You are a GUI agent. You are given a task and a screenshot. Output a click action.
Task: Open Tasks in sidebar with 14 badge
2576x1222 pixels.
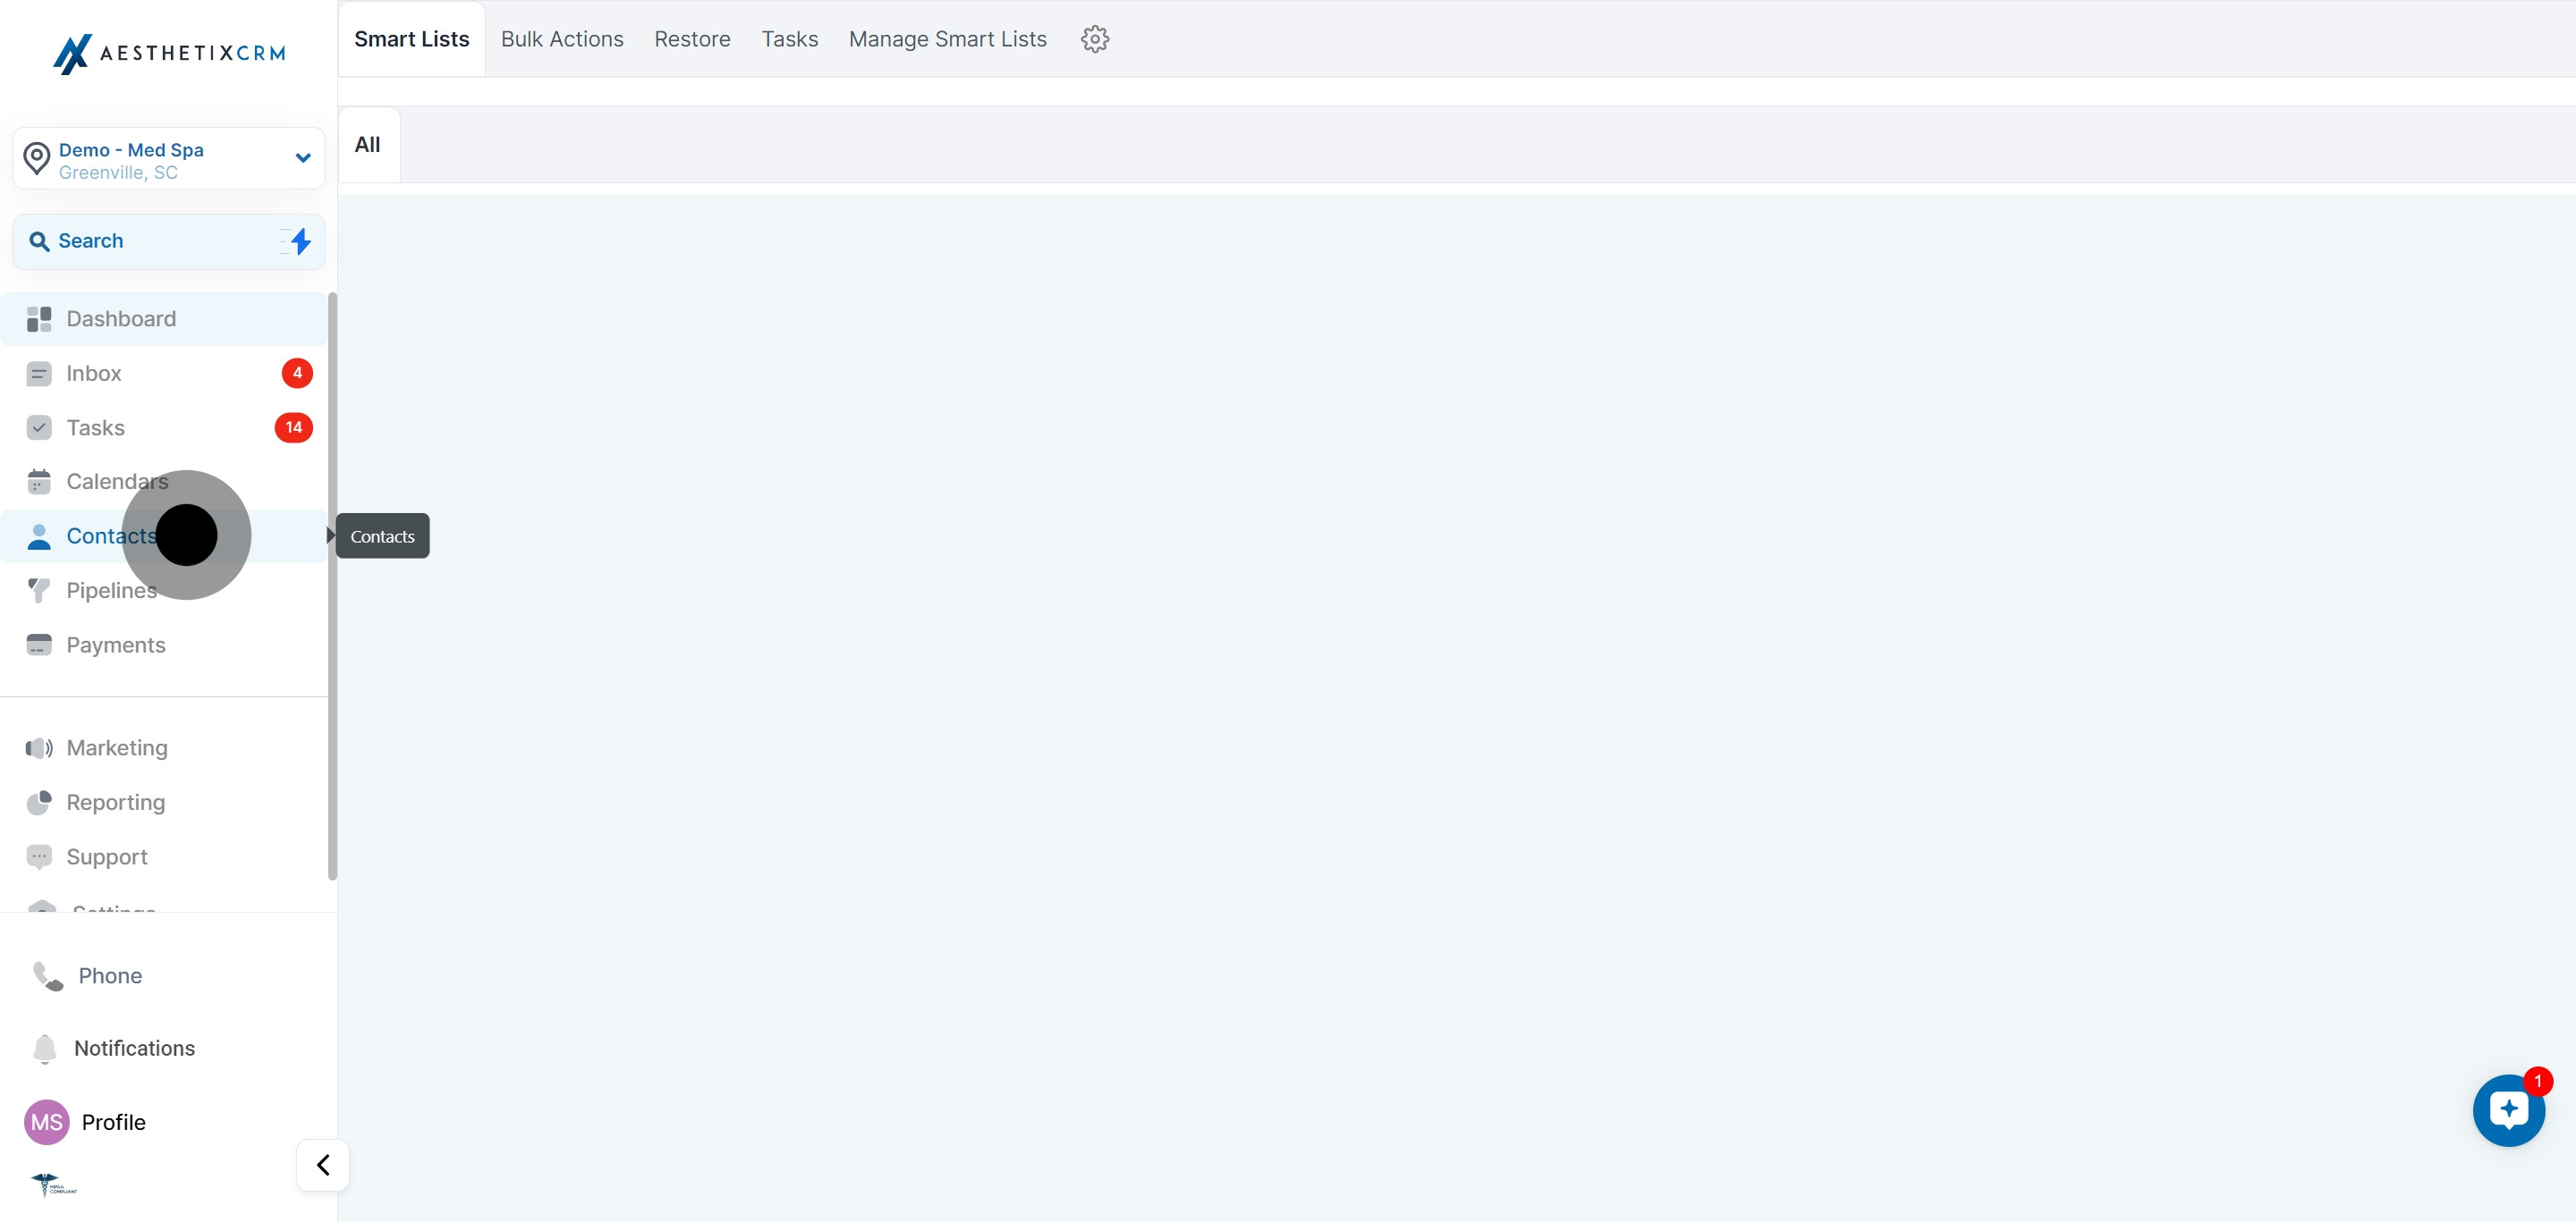coord(96,427)
